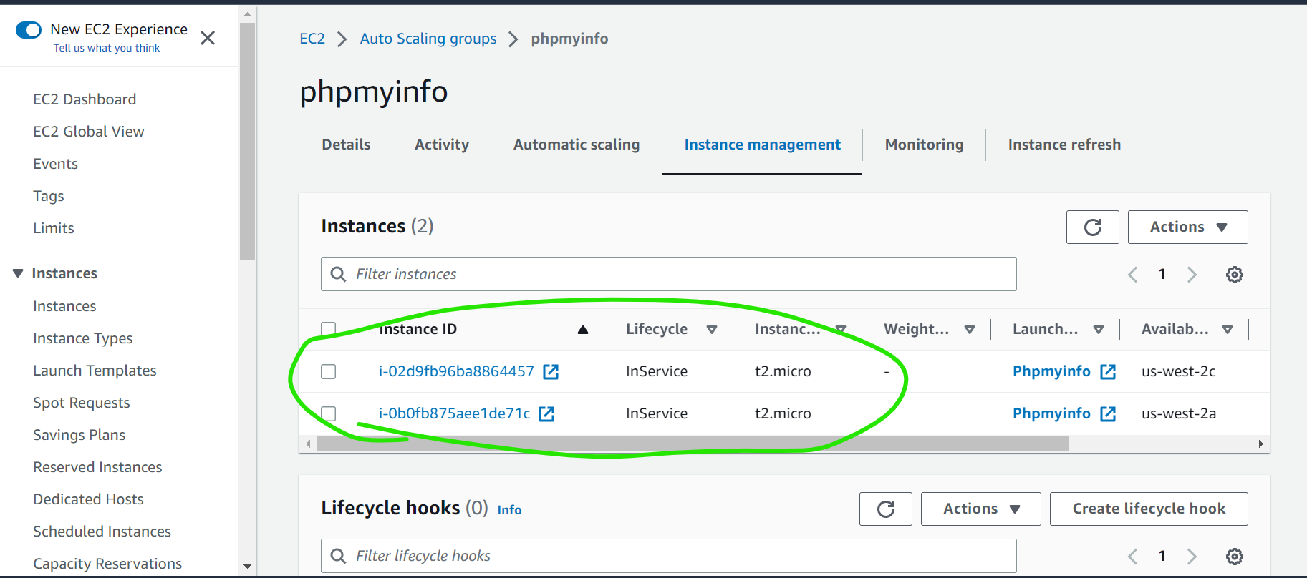Go to previous page of Instances
Viewport: 1307px width, 578px height.
[1132, 275]
